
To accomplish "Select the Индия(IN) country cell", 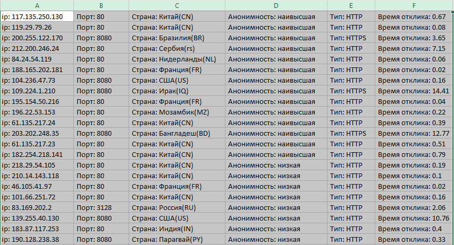I will click(x=176, y=229).
